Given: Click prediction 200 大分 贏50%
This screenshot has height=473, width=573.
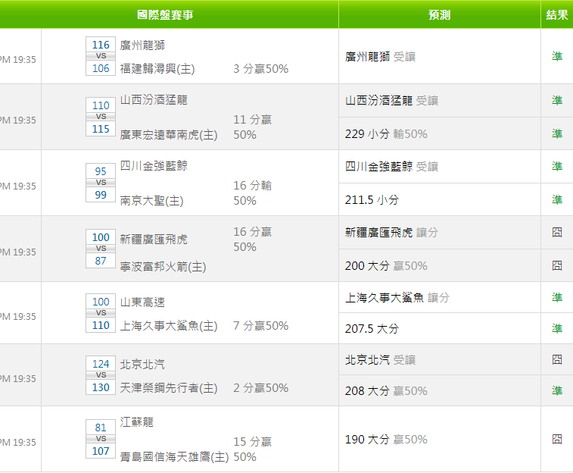Looking at the screenshot, I should 386,265.
